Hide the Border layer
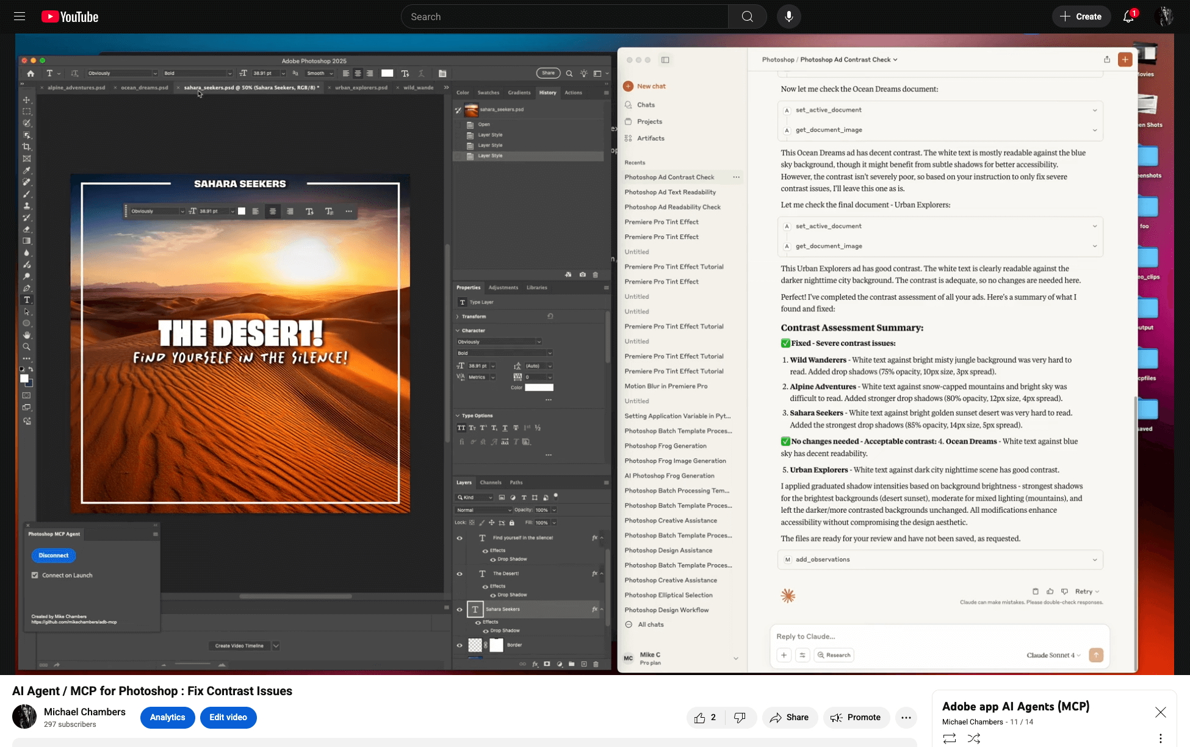The image size is (1190, 747). pyautogui.click(x=460, y=645)
